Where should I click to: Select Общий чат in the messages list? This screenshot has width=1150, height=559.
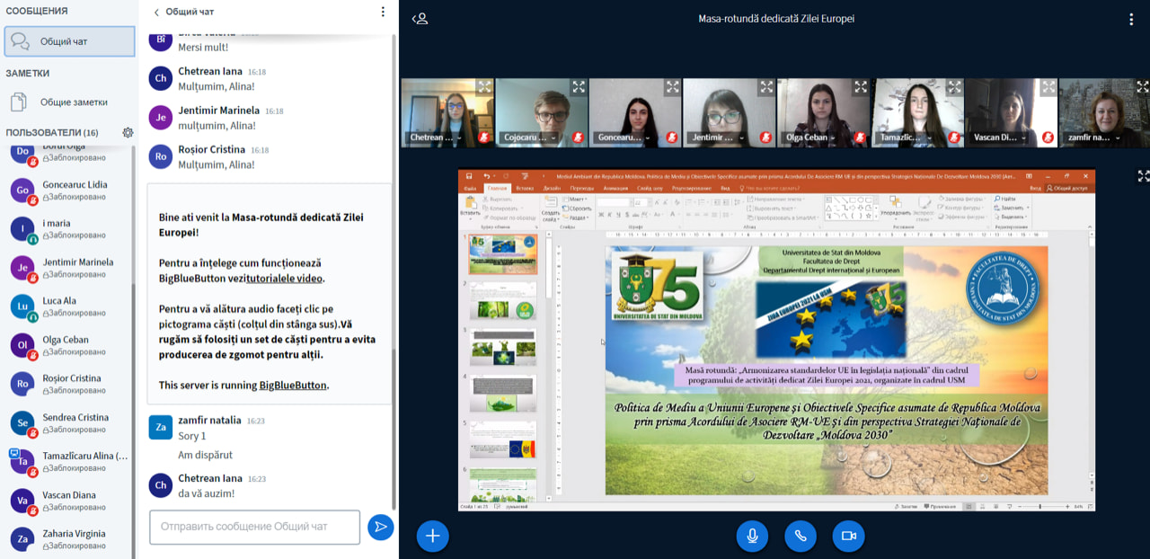(69, 41)
